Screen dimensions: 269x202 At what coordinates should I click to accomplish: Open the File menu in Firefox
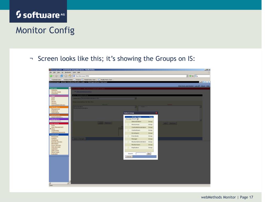[x=51, y=73]
